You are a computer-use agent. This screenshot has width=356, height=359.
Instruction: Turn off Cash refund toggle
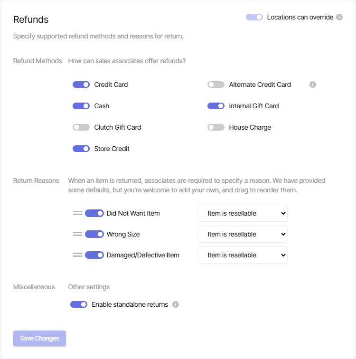pyautogui.click(x=81, y=106)
